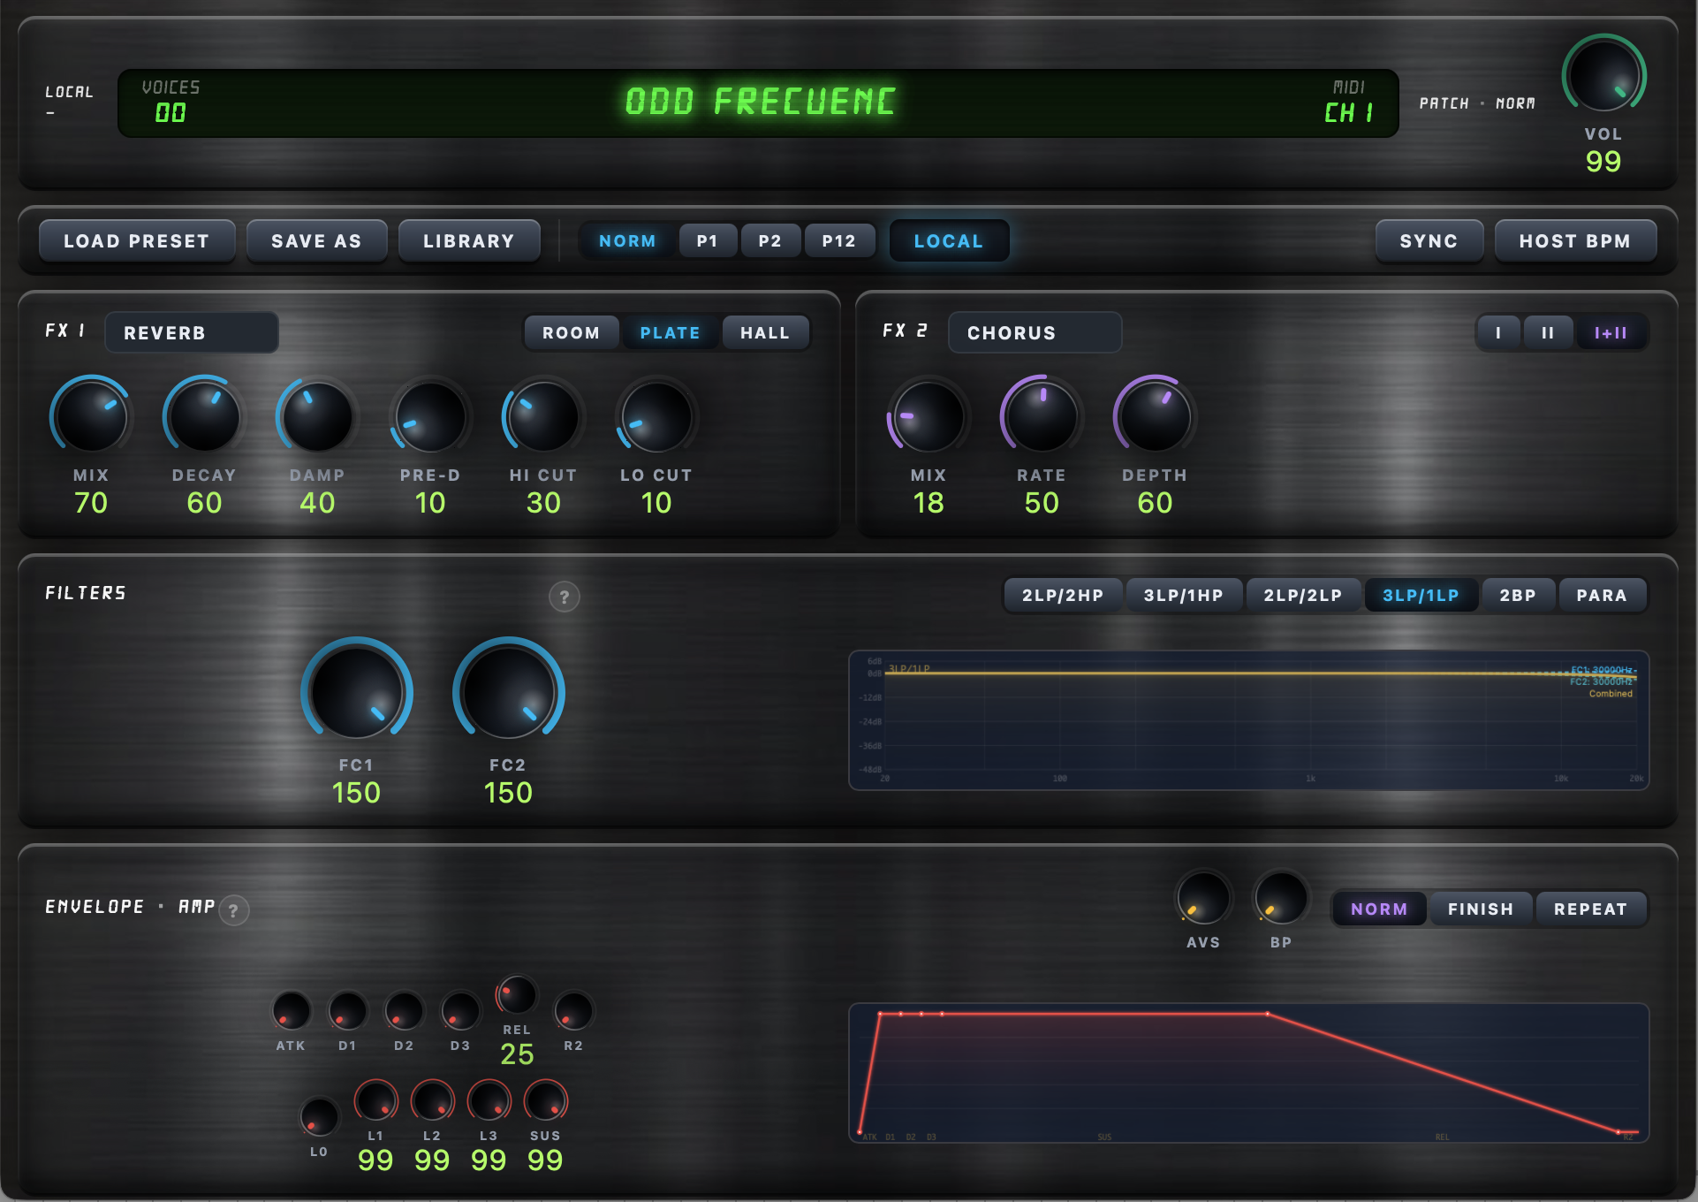Select P1 patch mode
The image size is (1698, 1202).
tap(707, 241)
